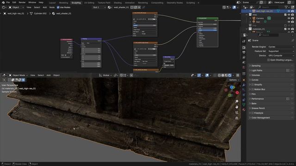Open the Tool properties tab

pyautogui.click(x=244, y=41)
